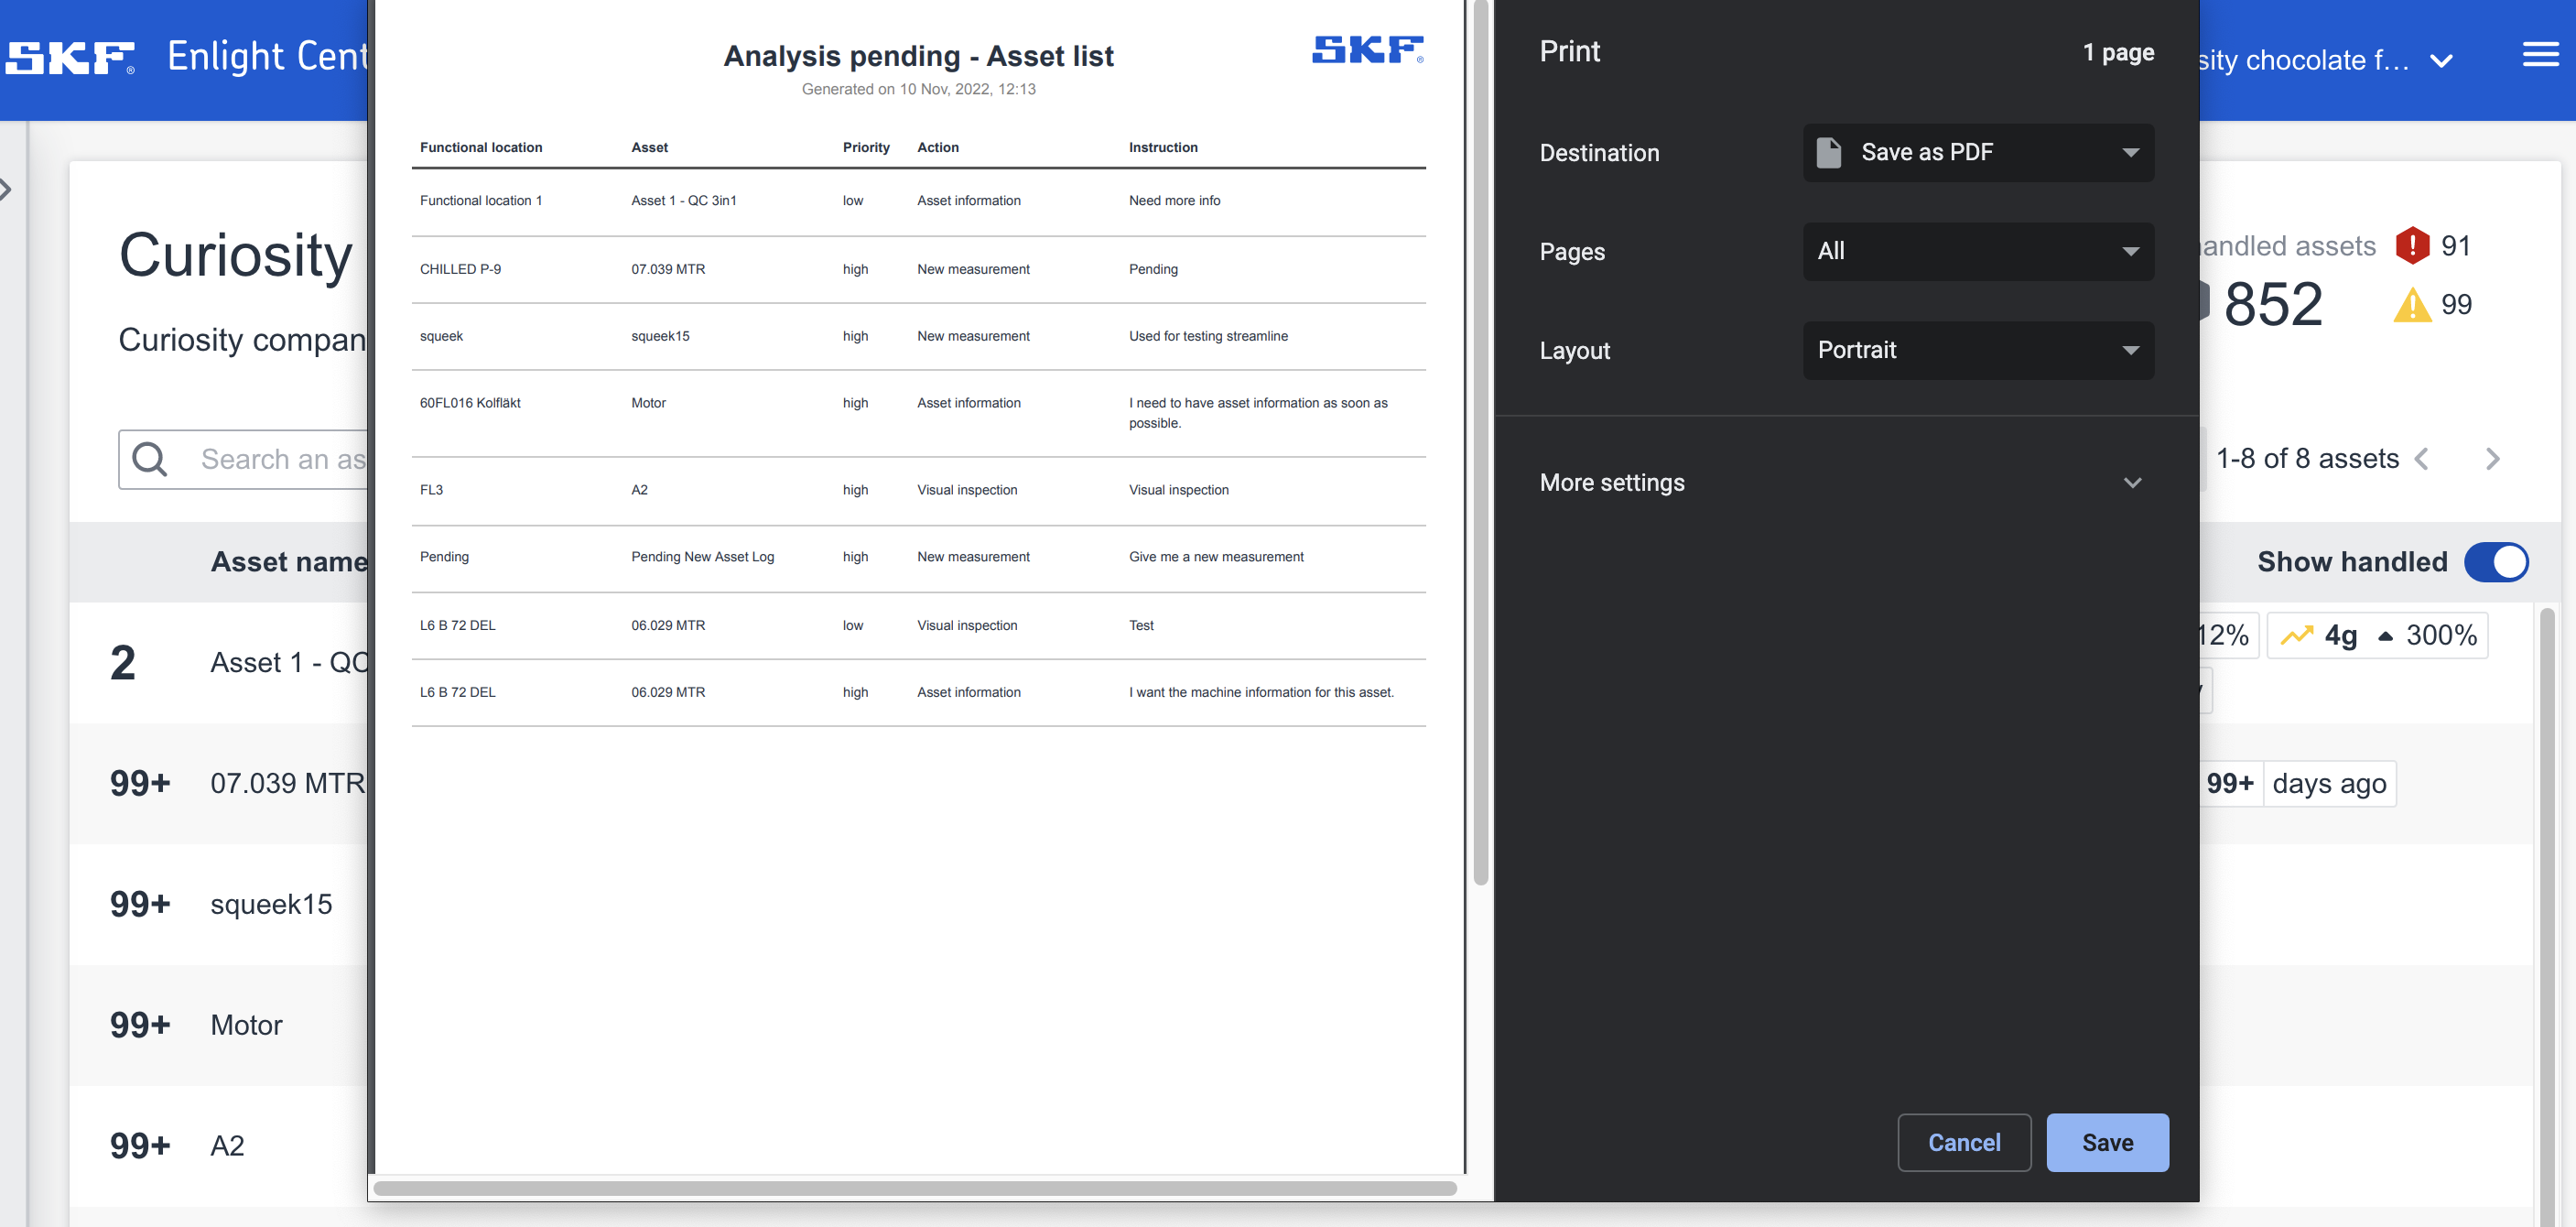The image size is (2576, 1227).
Task: Go to next page of assets with right arrow
Action: (x=2491, y=459)
